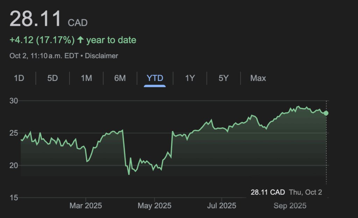Click the +4.12 (17.17%) change text

coord(42,40)
